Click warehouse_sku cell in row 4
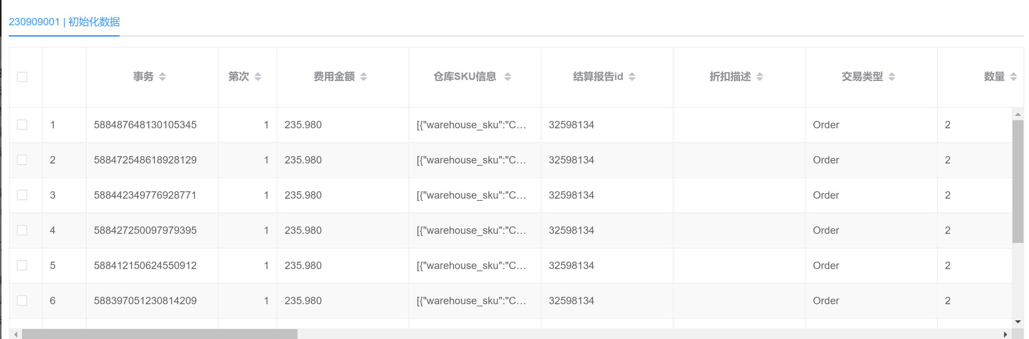 tap(471, 230)
